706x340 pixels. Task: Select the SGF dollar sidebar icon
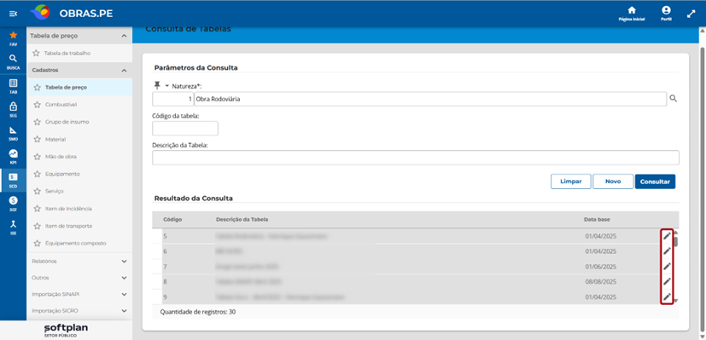pyautogui.click(x=13, y=200)
